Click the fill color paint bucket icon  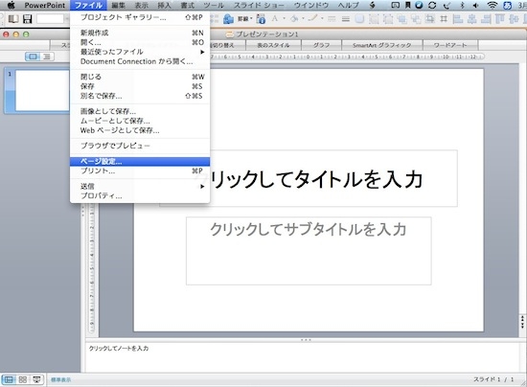pos(294,18)
